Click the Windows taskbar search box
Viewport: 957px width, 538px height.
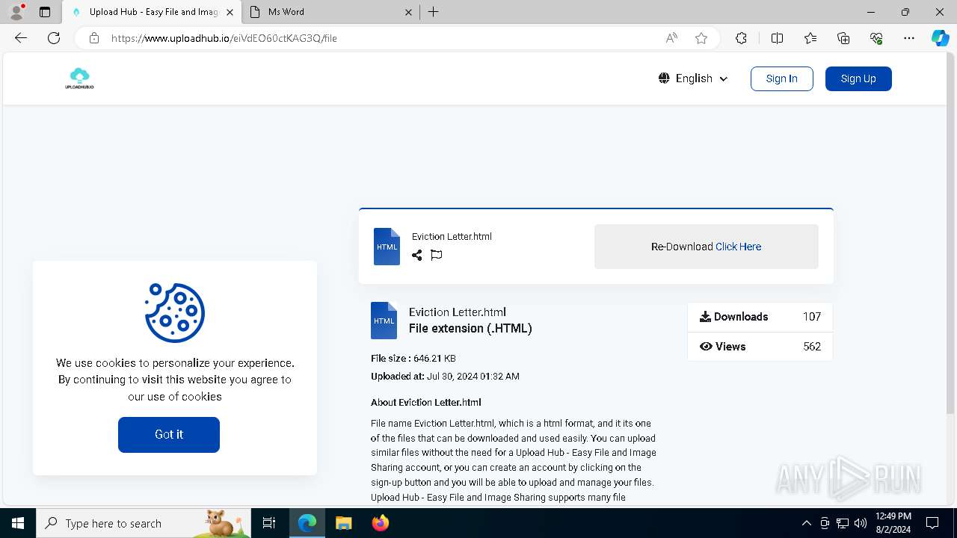tap(144, 523)
